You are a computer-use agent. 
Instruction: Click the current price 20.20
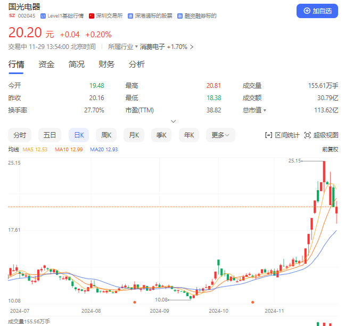click(25, 32)
